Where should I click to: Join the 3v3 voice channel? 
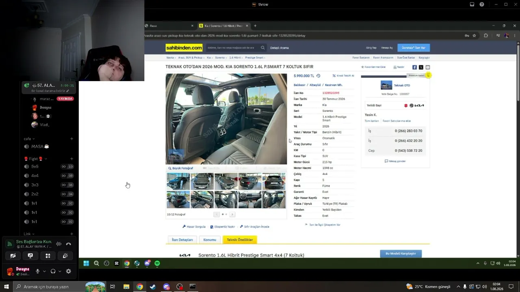click(x=49, y=185)
